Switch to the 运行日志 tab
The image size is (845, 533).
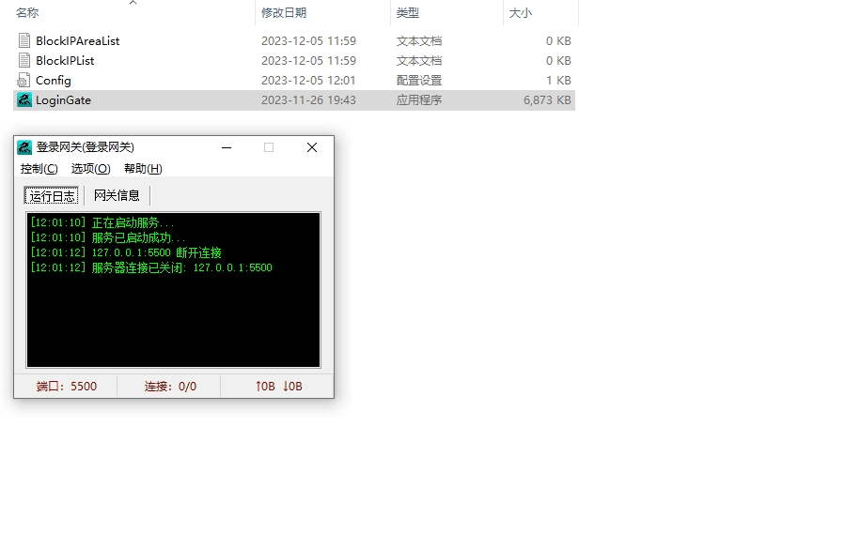coord(52,196)
